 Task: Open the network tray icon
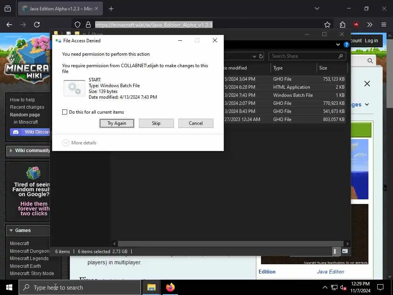[334, 287]
